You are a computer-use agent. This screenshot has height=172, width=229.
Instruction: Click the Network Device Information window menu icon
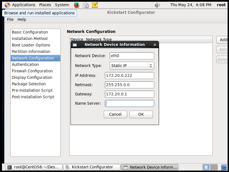click(75, 45)
